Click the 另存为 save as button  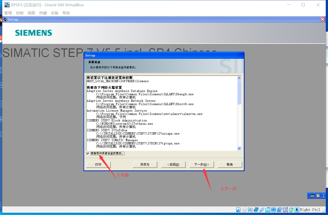(145, 165)
